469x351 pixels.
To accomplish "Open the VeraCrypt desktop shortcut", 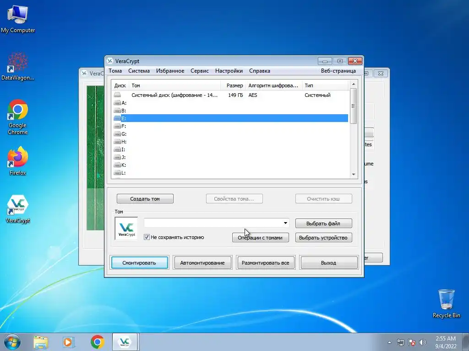I will 18,209.
